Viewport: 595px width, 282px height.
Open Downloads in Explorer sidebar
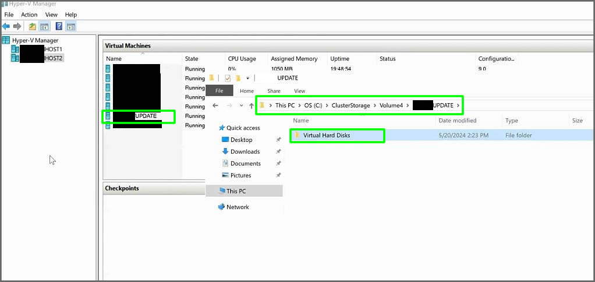click(x=245, y=151)
